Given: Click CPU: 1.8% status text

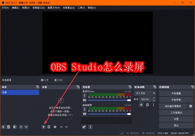Looking at the screenshot, I should coord(163,133).
